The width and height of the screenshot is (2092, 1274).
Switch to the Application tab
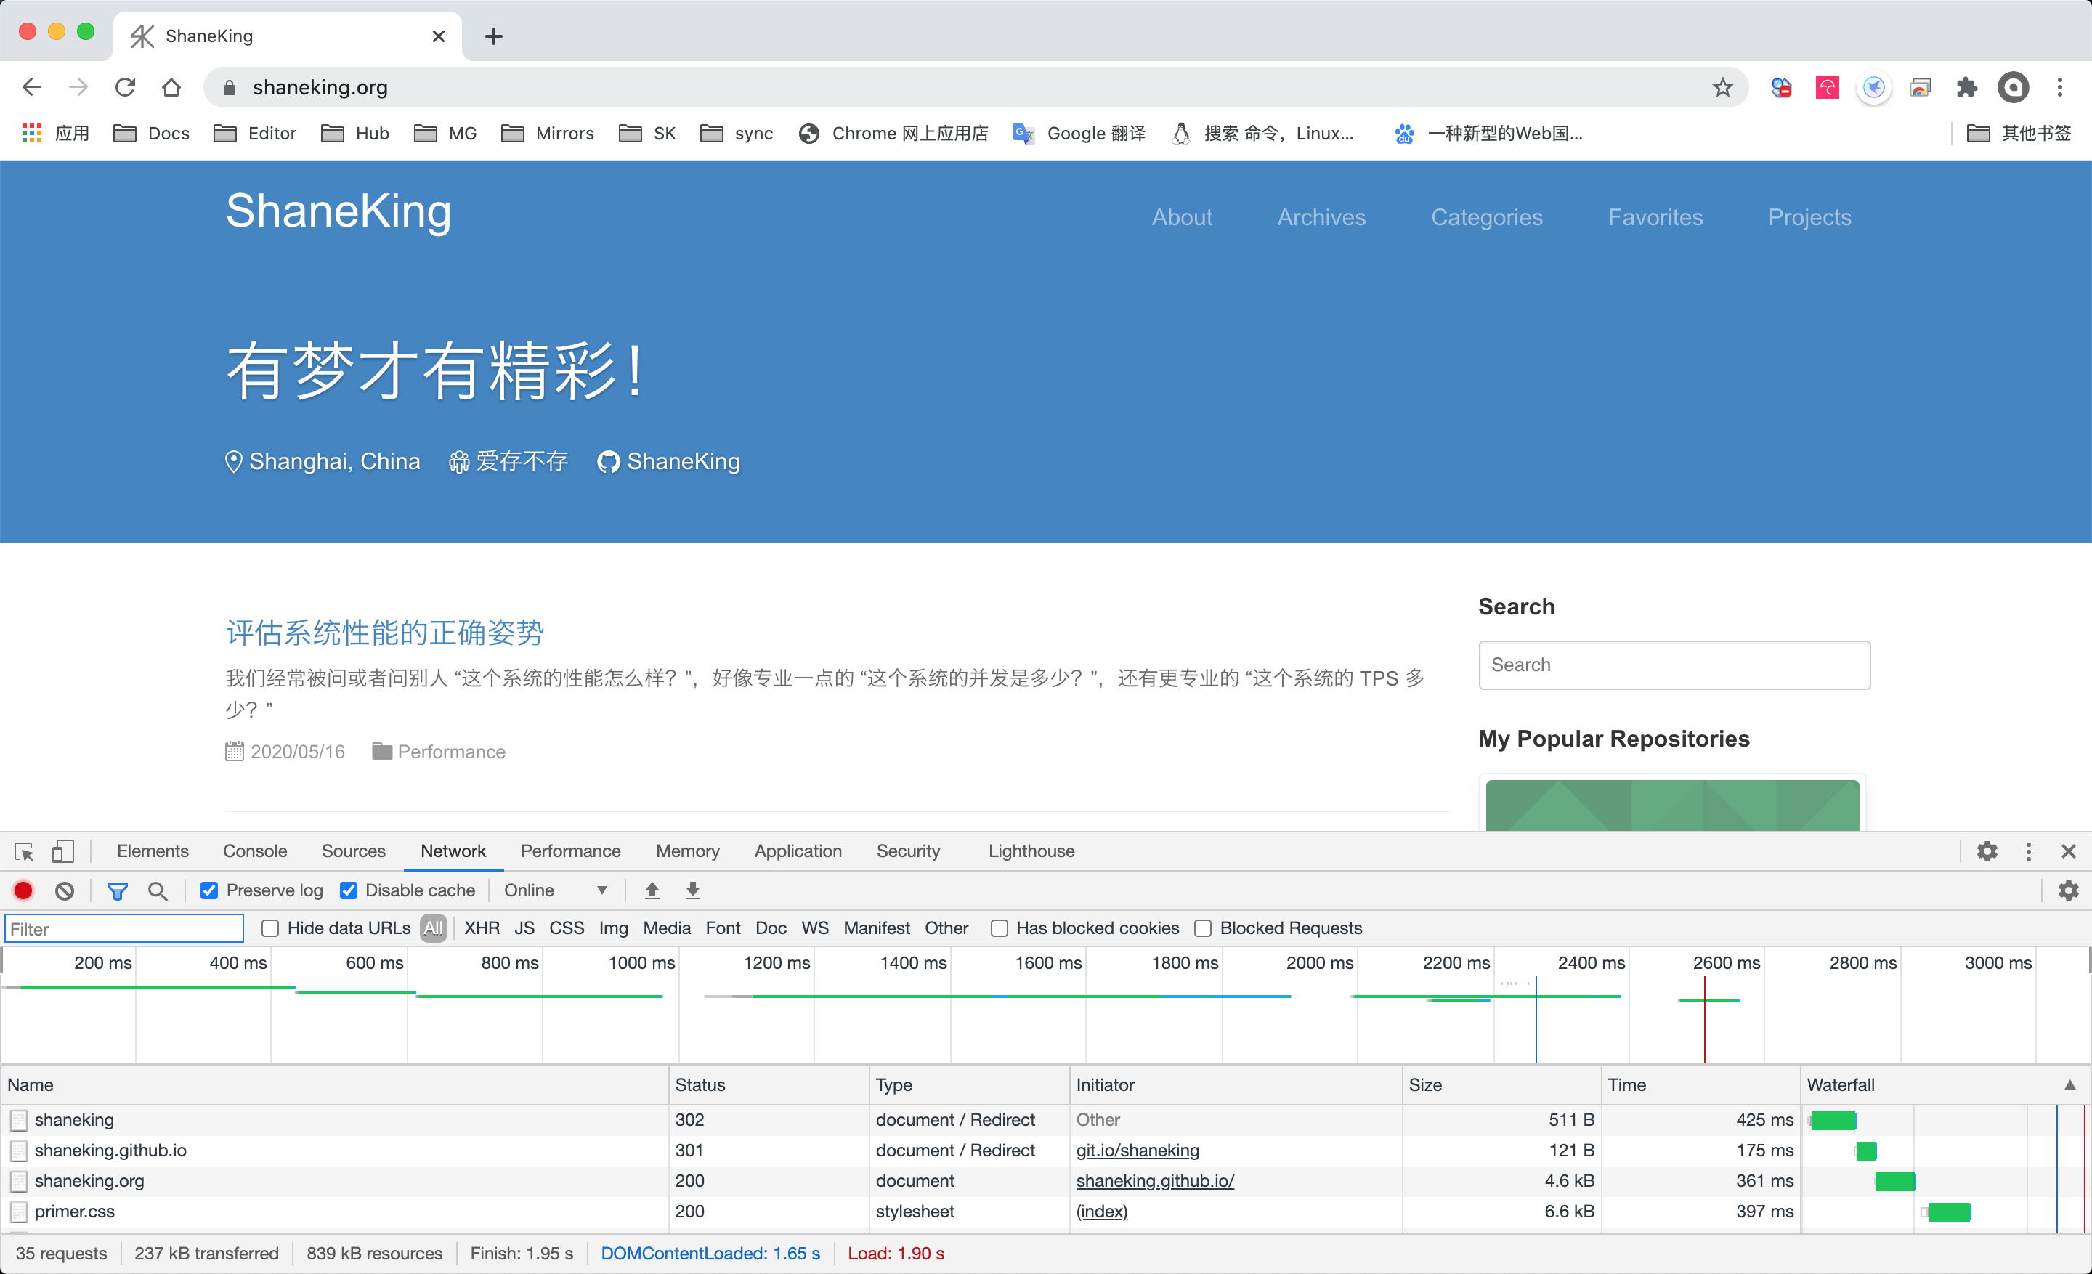click(798, 851)
